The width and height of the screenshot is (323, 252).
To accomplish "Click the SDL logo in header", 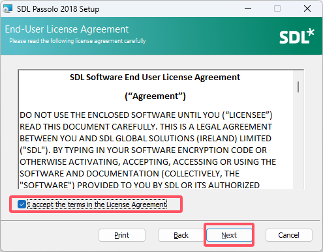I will [x=297, y=36].
